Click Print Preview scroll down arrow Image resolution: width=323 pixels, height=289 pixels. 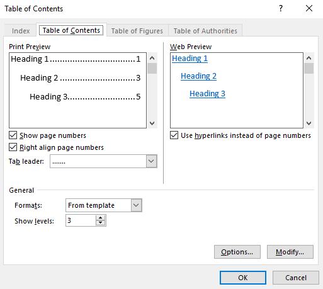(x=152, y=123)
